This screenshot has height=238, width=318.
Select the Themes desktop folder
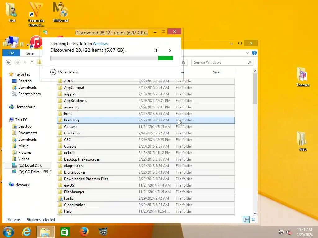point(302,77)
